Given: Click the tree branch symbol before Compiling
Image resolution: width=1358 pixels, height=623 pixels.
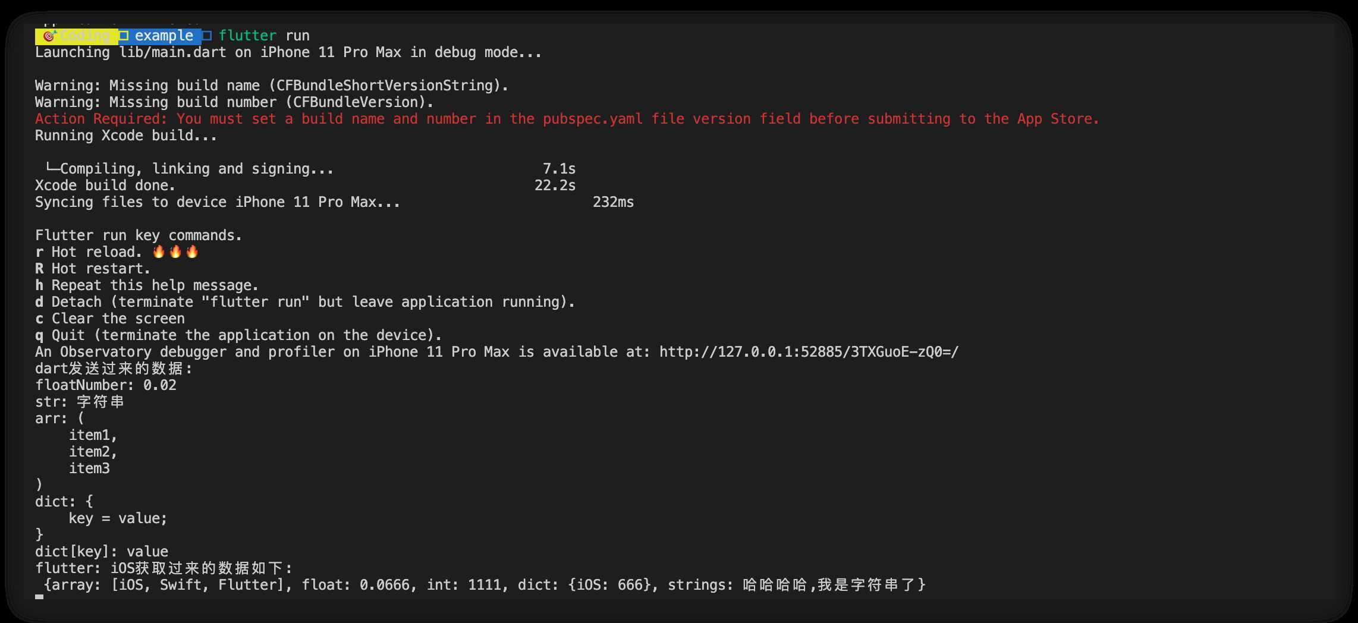Looking at the screenshot, I should (x=52, y=168).
